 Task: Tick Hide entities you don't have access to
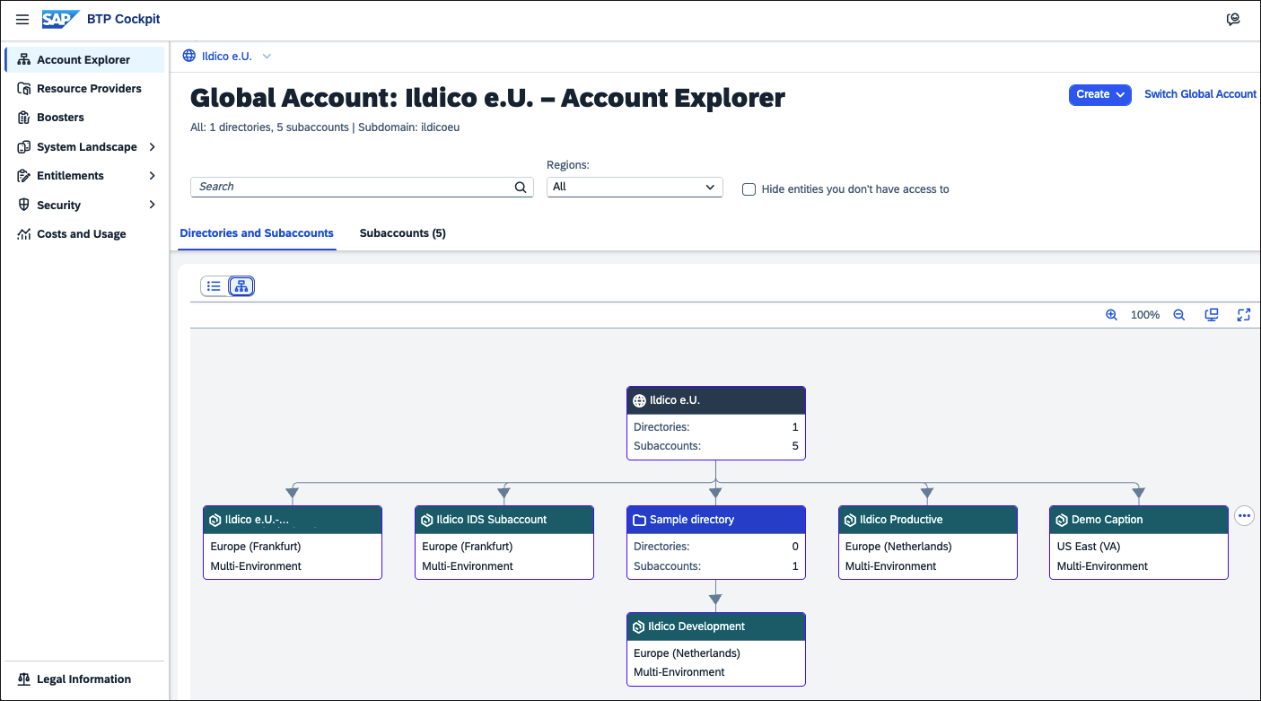(x=749, y=189)
